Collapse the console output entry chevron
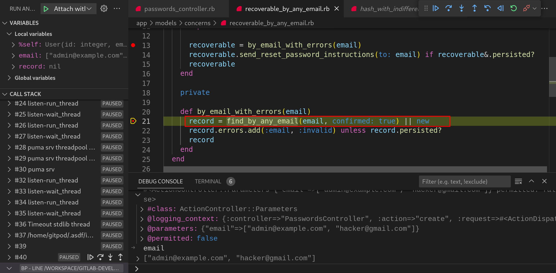This screenshot has width=556, height=273. 138,195
